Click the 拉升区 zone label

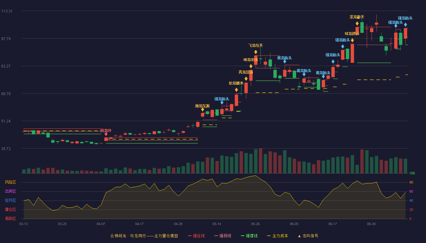[x=11, y=200]
